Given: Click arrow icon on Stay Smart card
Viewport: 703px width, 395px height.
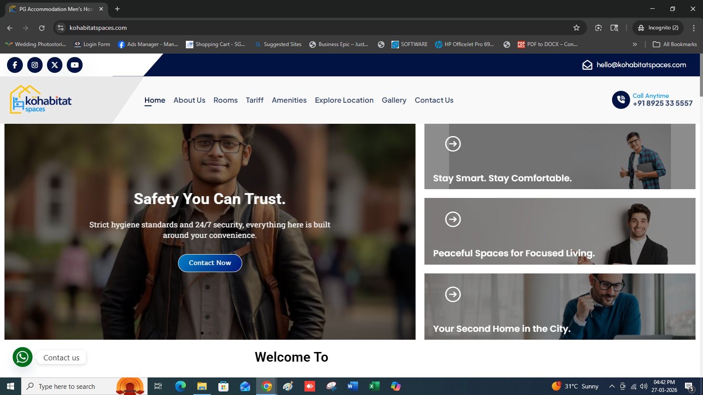Looking at the screenshot, I should click(x=453, y=144).
